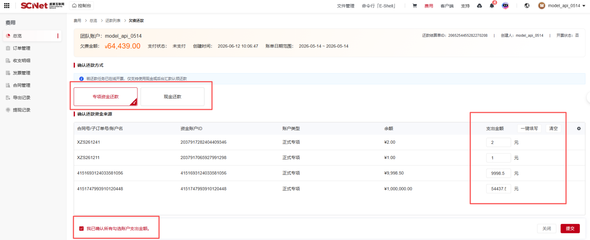
Task: Select 专项资金还款 repayment method
Action: (x=105, y=97)
